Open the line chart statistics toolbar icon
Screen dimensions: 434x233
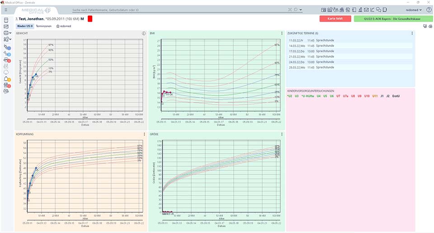tap(372, 10)
